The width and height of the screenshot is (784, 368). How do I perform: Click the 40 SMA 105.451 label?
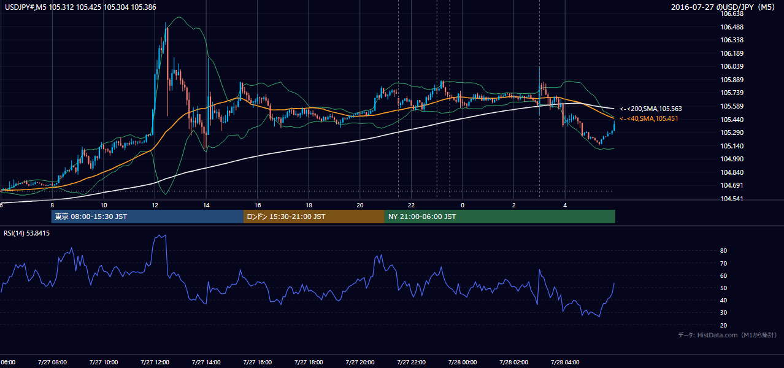(x=648, y=118)
